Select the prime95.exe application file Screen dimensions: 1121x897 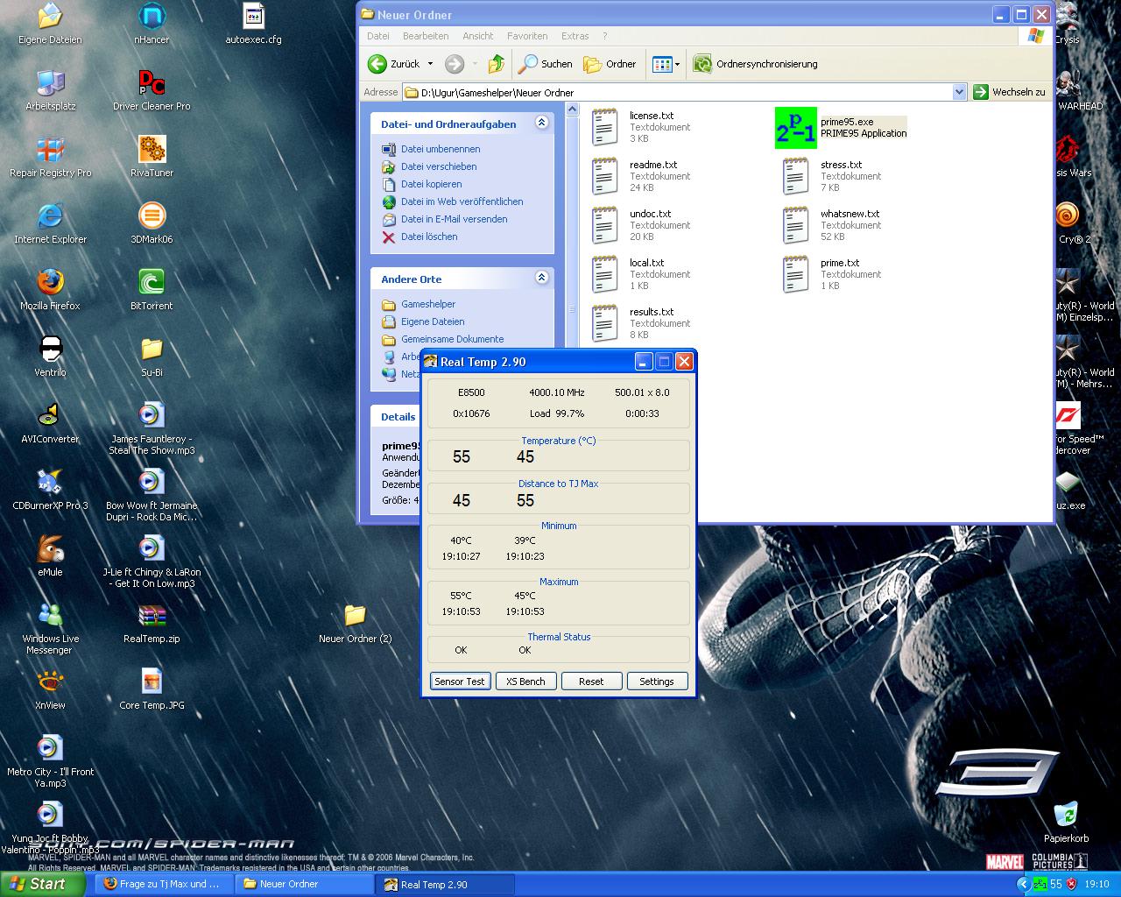[x=841, y=128]
